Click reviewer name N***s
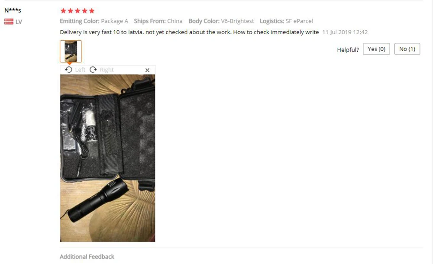This screenshot has width=433, height=264. click(x=13, y=10)
